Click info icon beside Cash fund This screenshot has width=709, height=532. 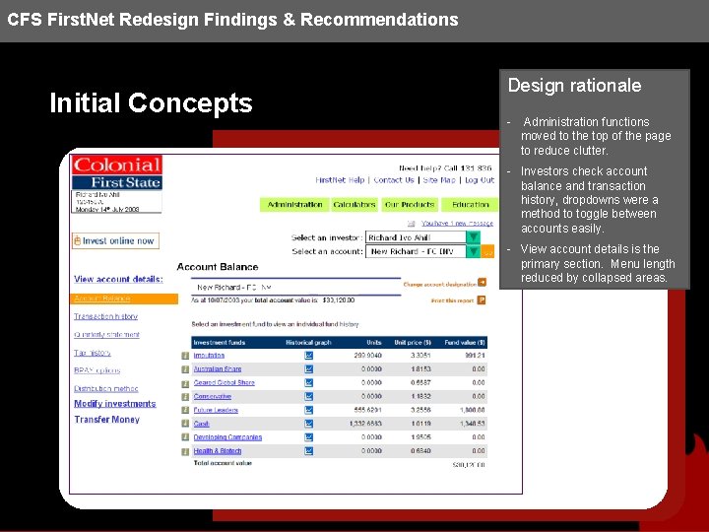click(185, 424)
